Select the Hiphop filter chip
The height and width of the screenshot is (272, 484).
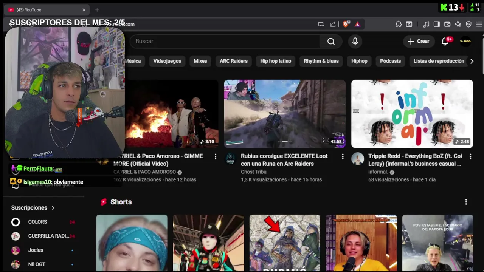[359, 61]
